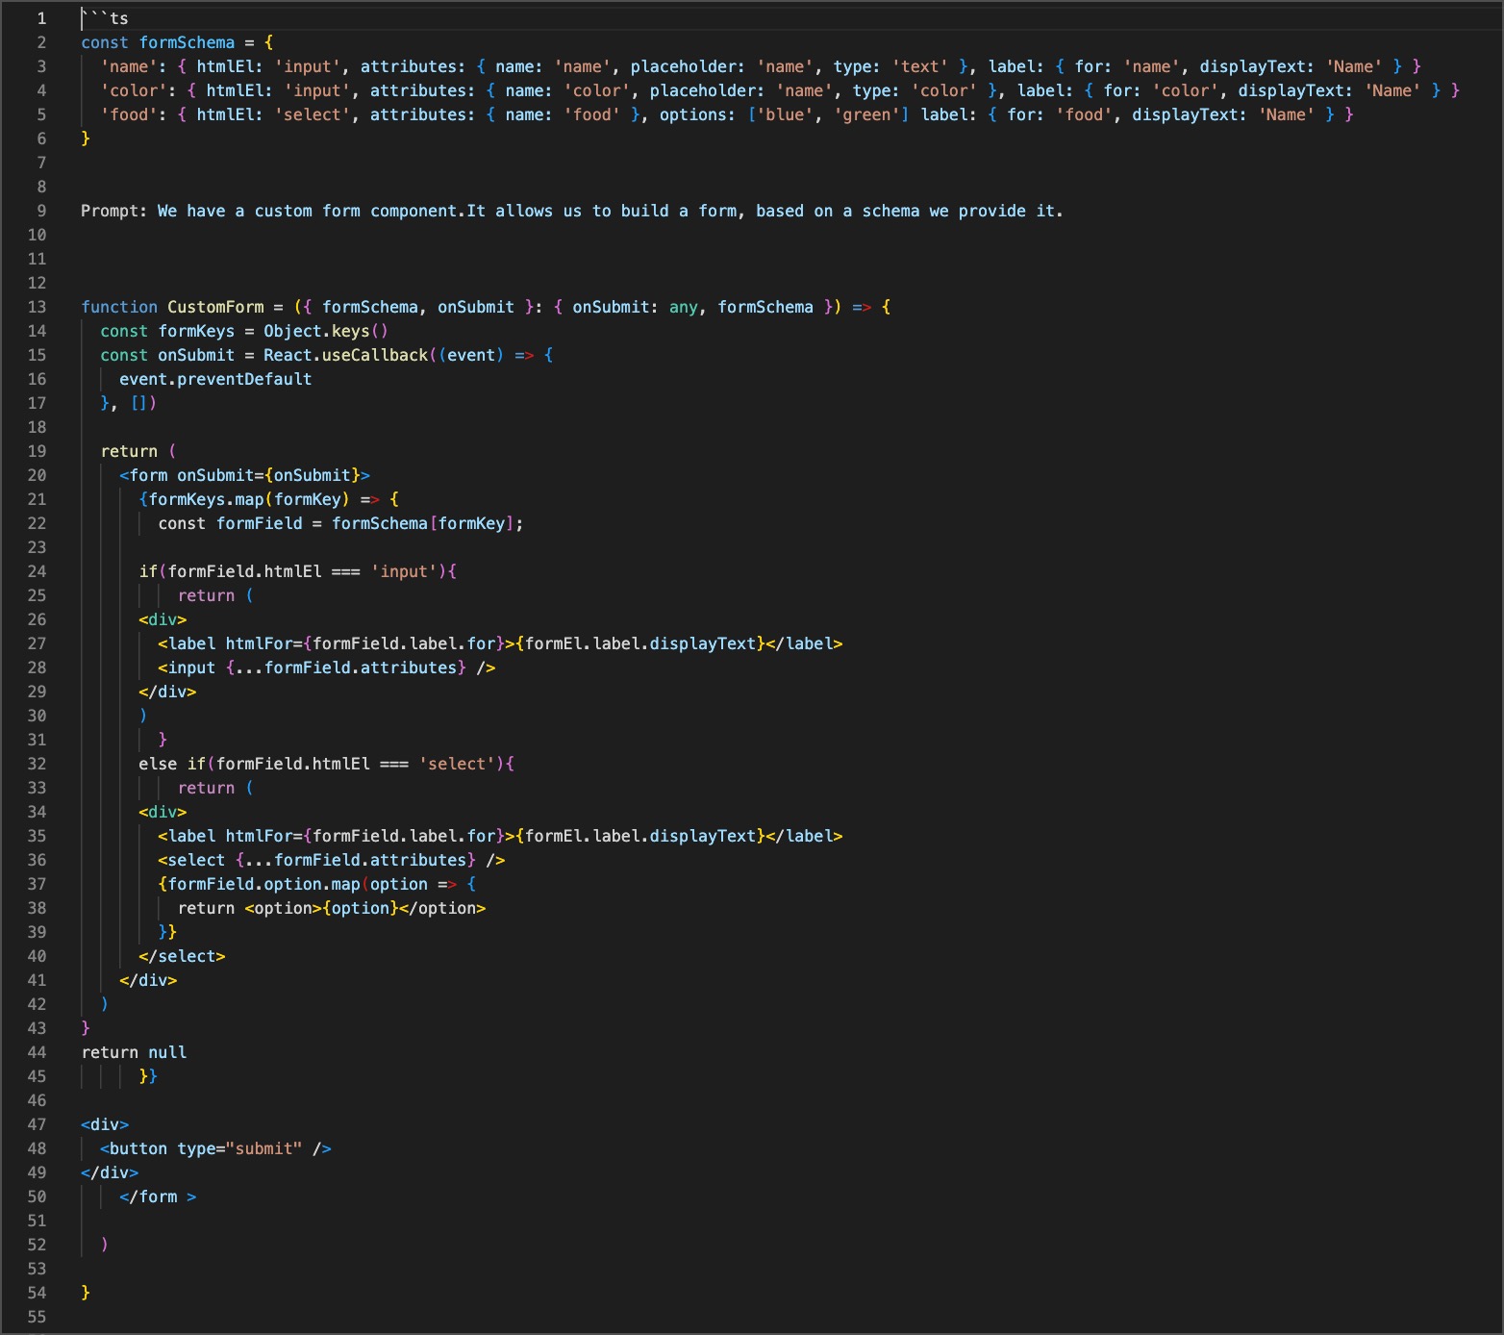Click the formField.option.map expression
This screenshot has width=1504, height=1335.
(263, 884)
